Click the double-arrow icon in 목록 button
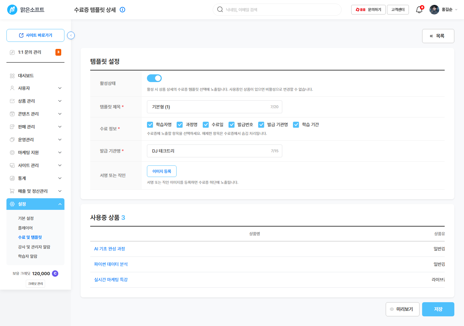Screen dimensions: 464x326 (x=431, y=36)
